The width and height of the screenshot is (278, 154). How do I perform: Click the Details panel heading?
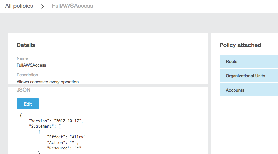coord(26,45)
